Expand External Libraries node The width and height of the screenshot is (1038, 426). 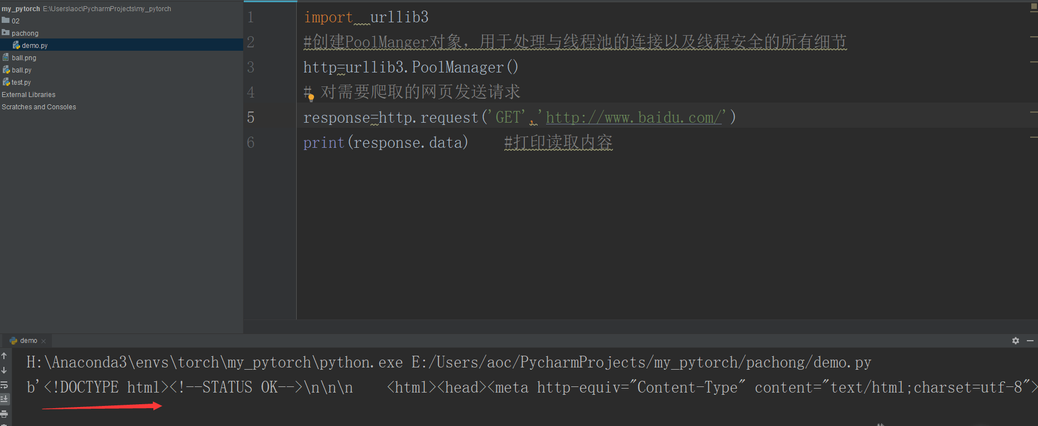click(28, 94)
